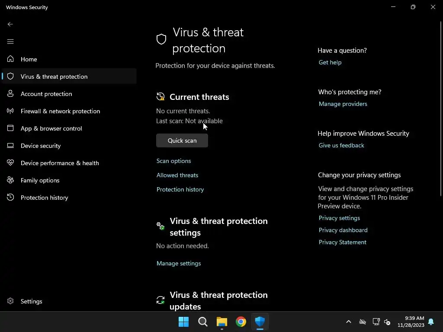Click 'Last scan: Not available' text
Screen dimensions: 443x332
[x=189, y=121]
